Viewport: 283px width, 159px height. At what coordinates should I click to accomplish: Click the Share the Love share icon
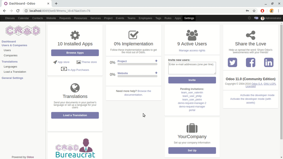click(x=250, y=35)
